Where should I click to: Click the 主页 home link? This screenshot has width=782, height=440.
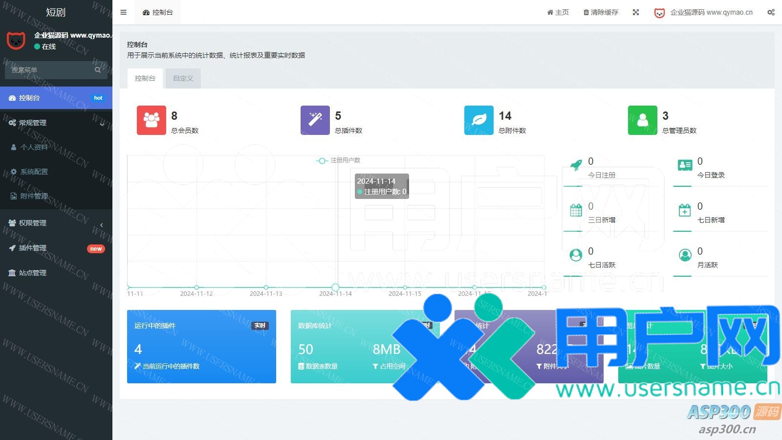[558, 12]
